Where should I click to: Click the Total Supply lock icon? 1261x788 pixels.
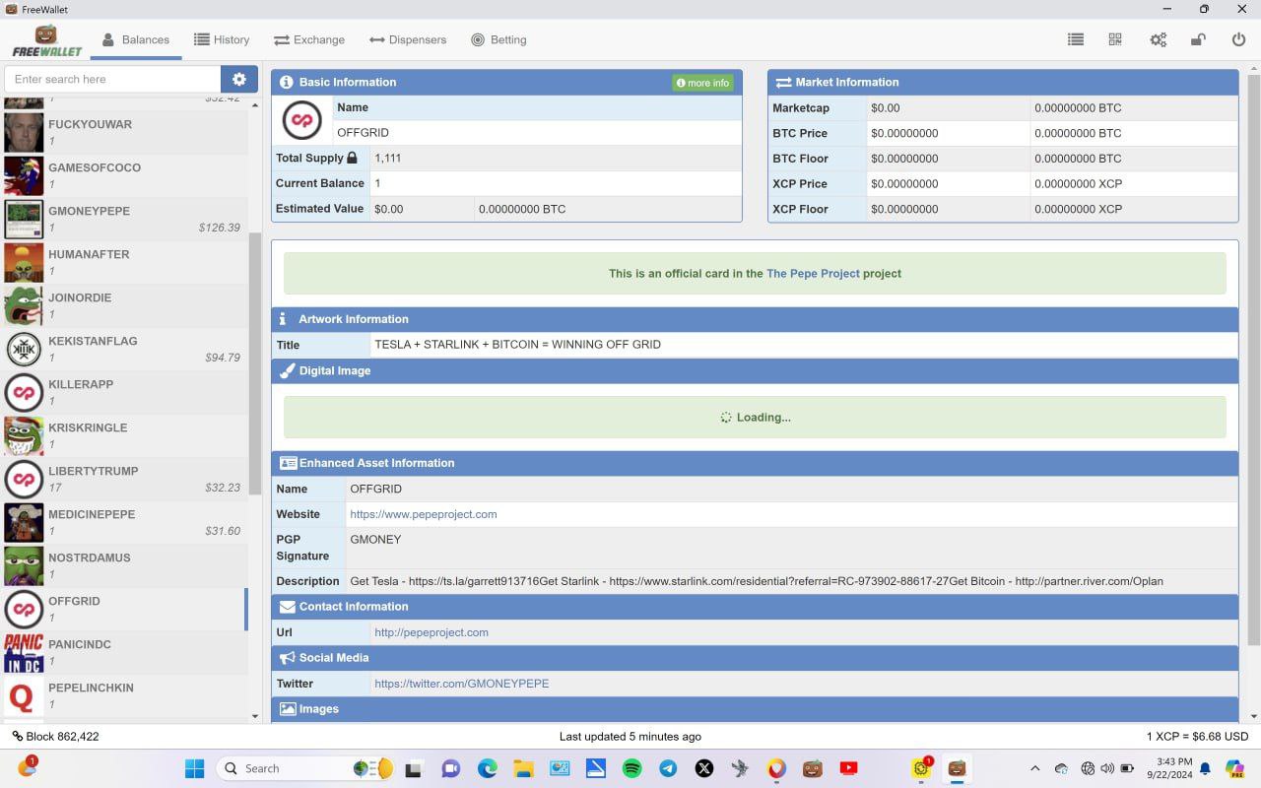[352, 158]
